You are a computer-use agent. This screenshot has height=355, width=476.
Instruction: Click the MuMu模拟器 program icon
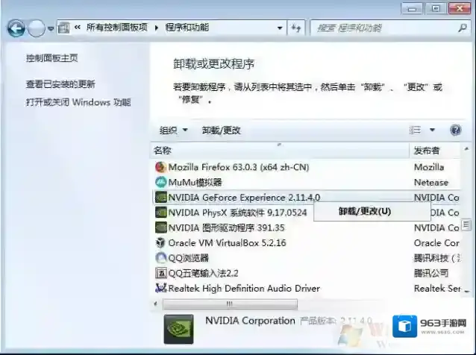tap(160, 182)
